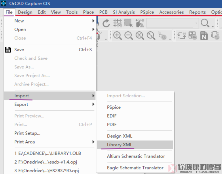Open recent project escb-v1.4.opj
222x174 pixels.
click(x=50, y=162)
